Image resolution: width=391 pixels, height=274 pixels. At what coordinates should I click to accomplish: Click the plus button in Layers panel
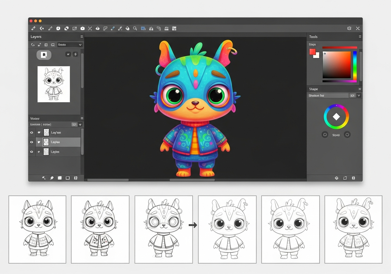coord(75,54)
